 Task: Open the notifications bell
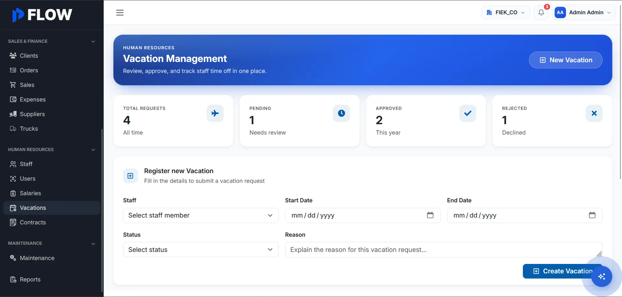coord(541,13)
